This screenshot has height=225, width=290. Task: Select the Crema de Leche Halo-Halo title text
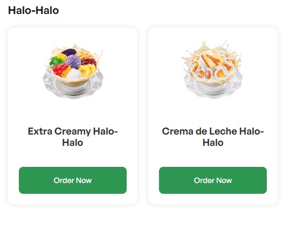[x=213, y=137]
